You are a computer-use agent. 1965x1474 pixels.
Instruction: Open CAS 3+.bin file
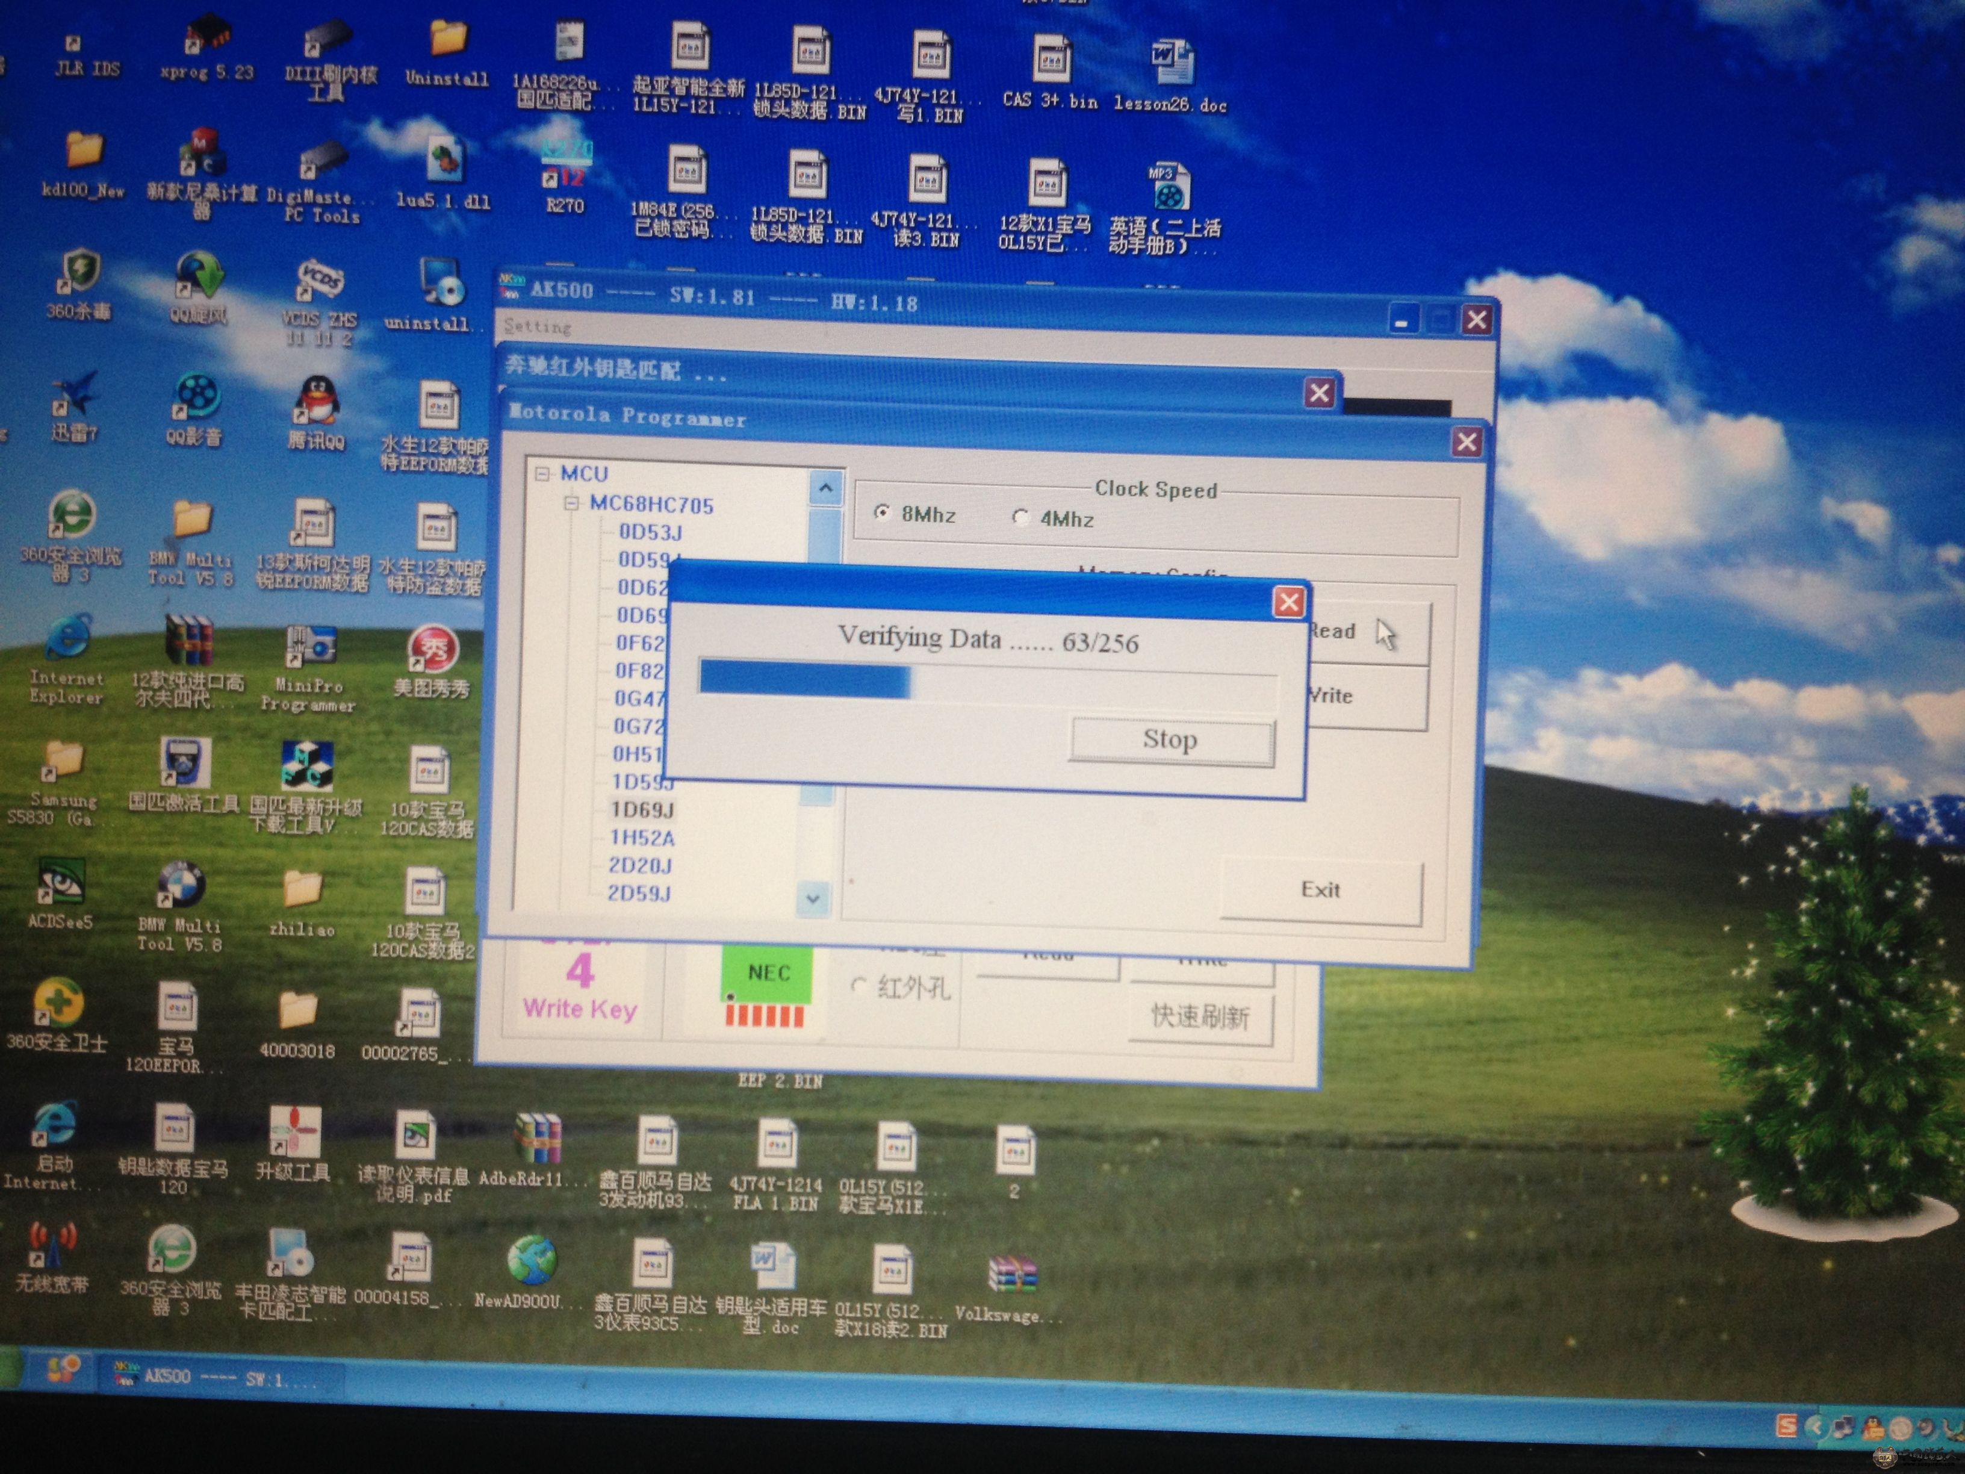click(x=1051, y=73)
